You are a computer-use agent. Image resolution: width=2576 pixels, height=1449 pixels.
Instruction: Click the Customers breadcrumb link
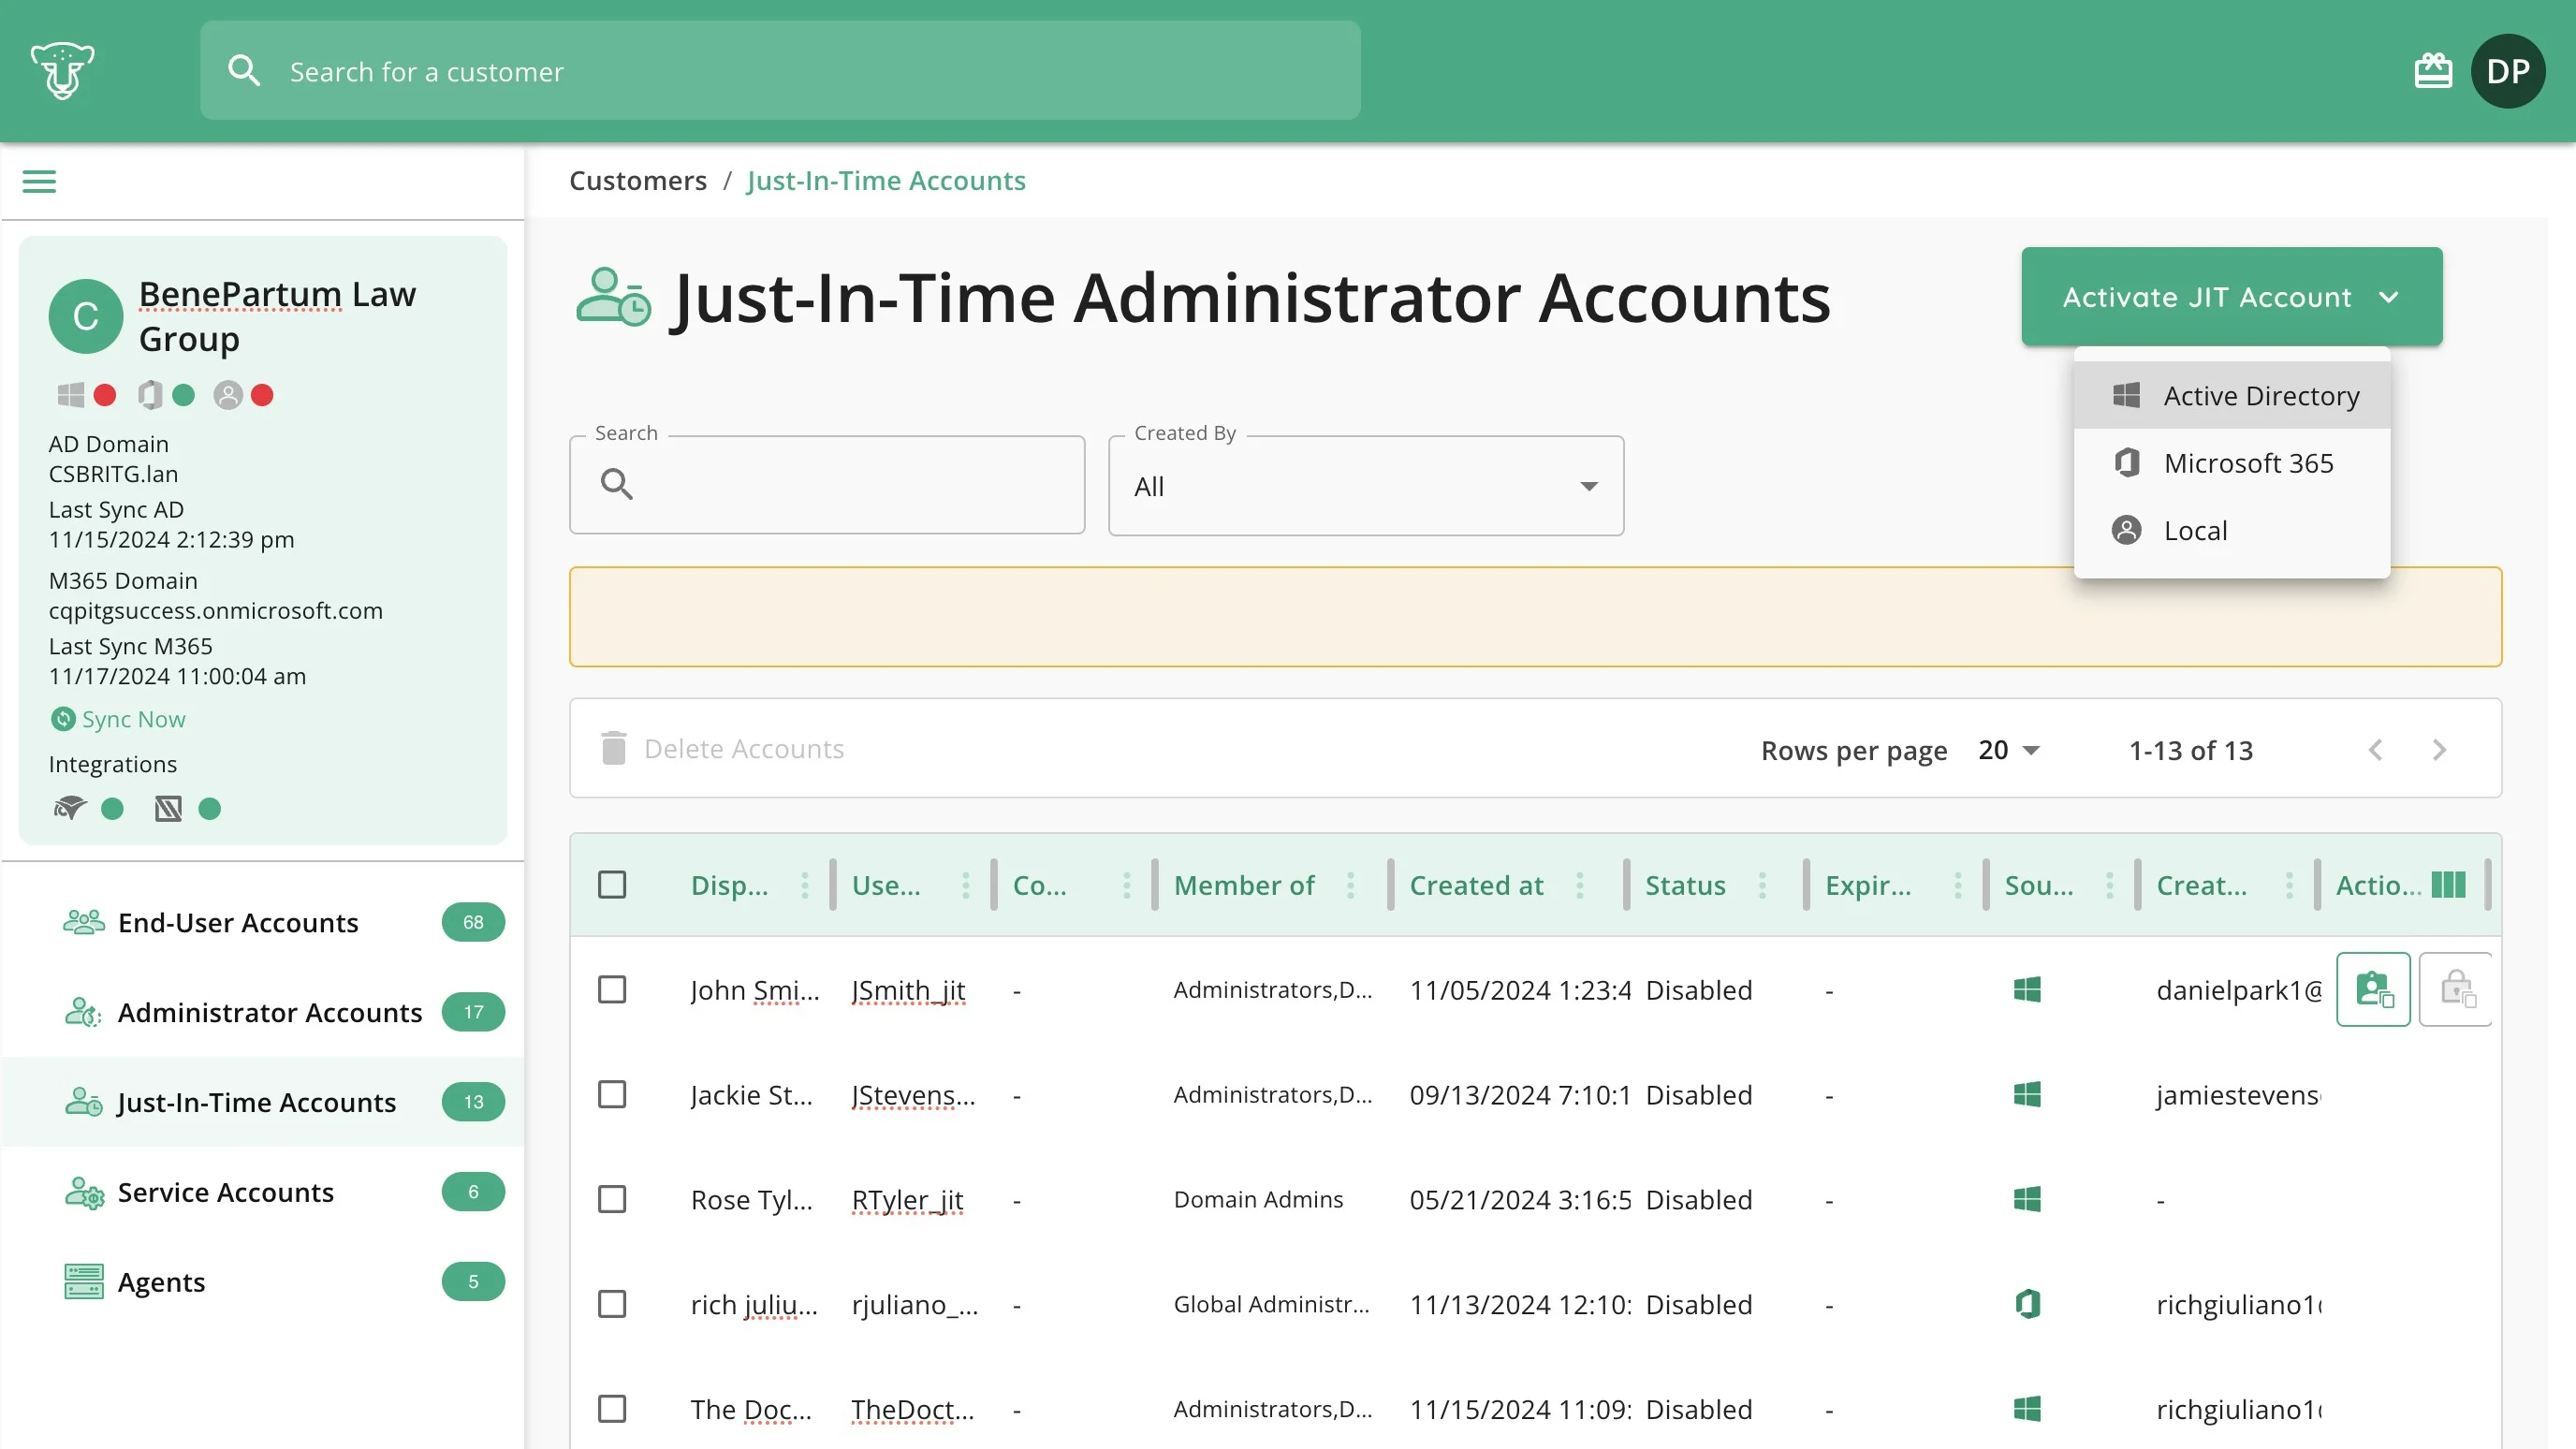tap(638, 181)
